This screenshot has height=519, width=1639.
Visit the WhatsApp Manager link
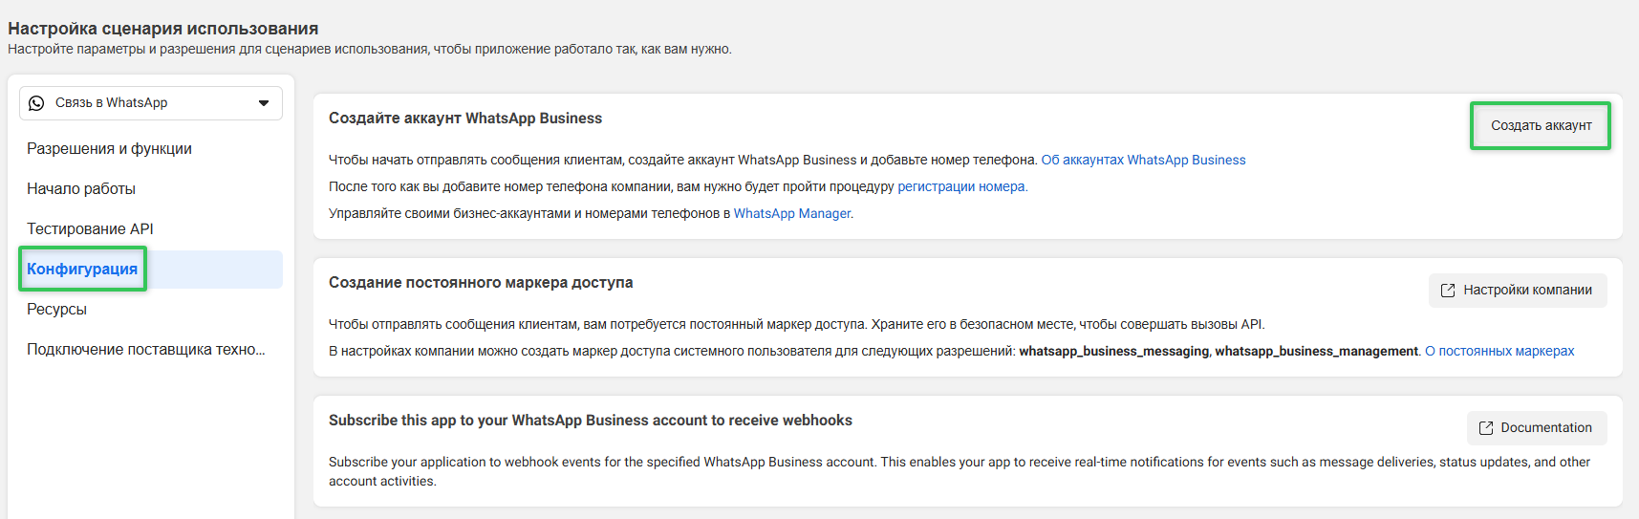tap(791, 214)
